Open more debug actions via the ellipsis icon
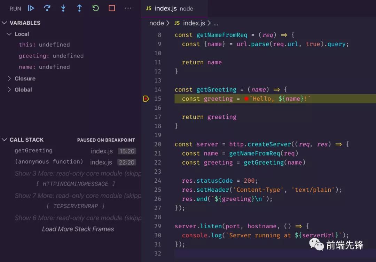The image size is (376, 262). (x=128, y=8)
